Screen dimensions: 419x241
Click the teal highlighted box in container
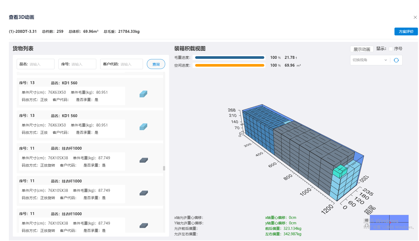tap(340, 171)
